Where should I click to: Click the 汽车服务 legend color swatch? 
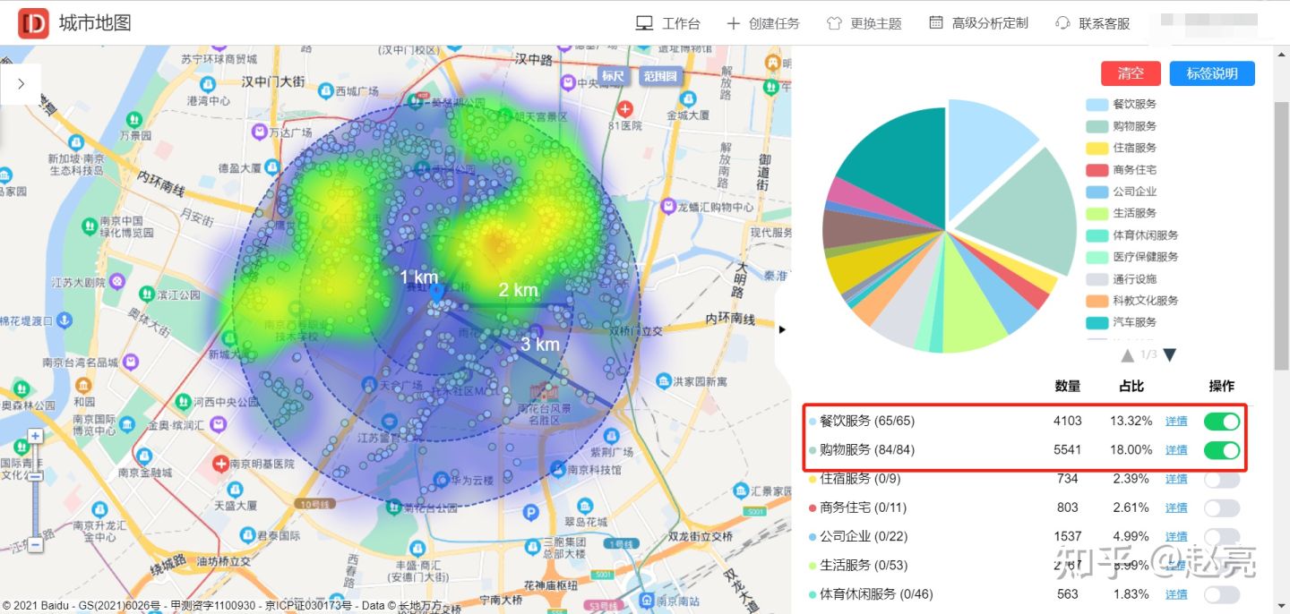point(1097,322)
